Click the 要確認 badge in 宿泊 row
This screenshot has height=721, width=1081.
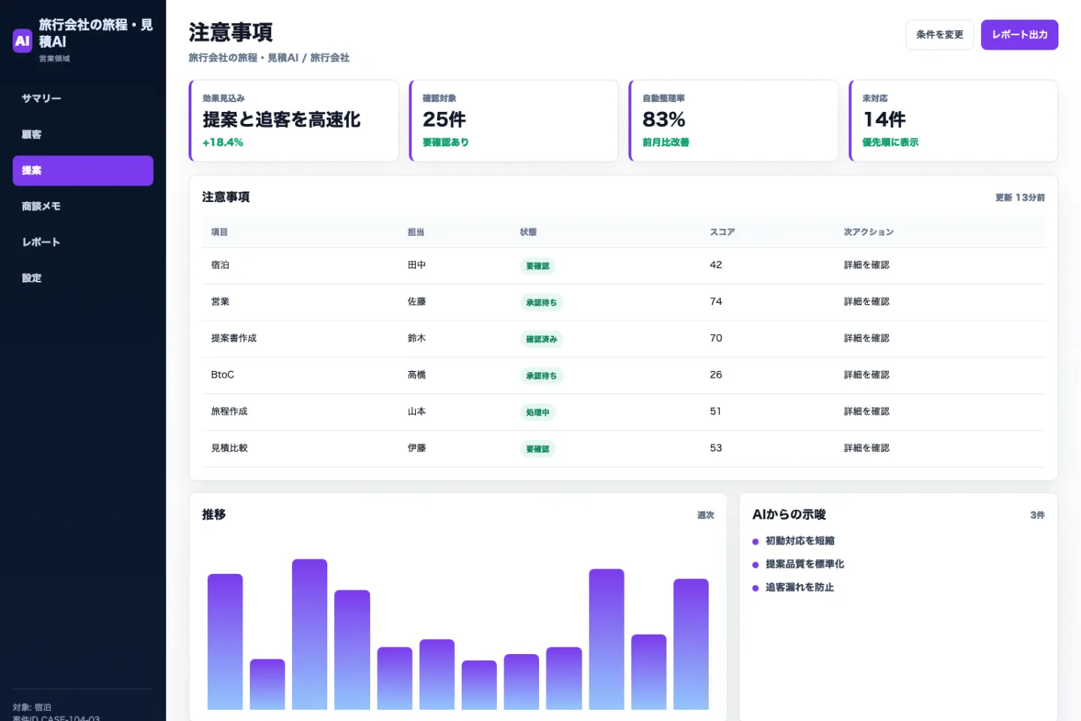pos(537,266)
